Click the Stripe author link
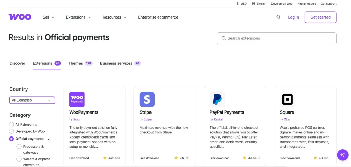The image size is (351, 167). click(x=147, y=119)
